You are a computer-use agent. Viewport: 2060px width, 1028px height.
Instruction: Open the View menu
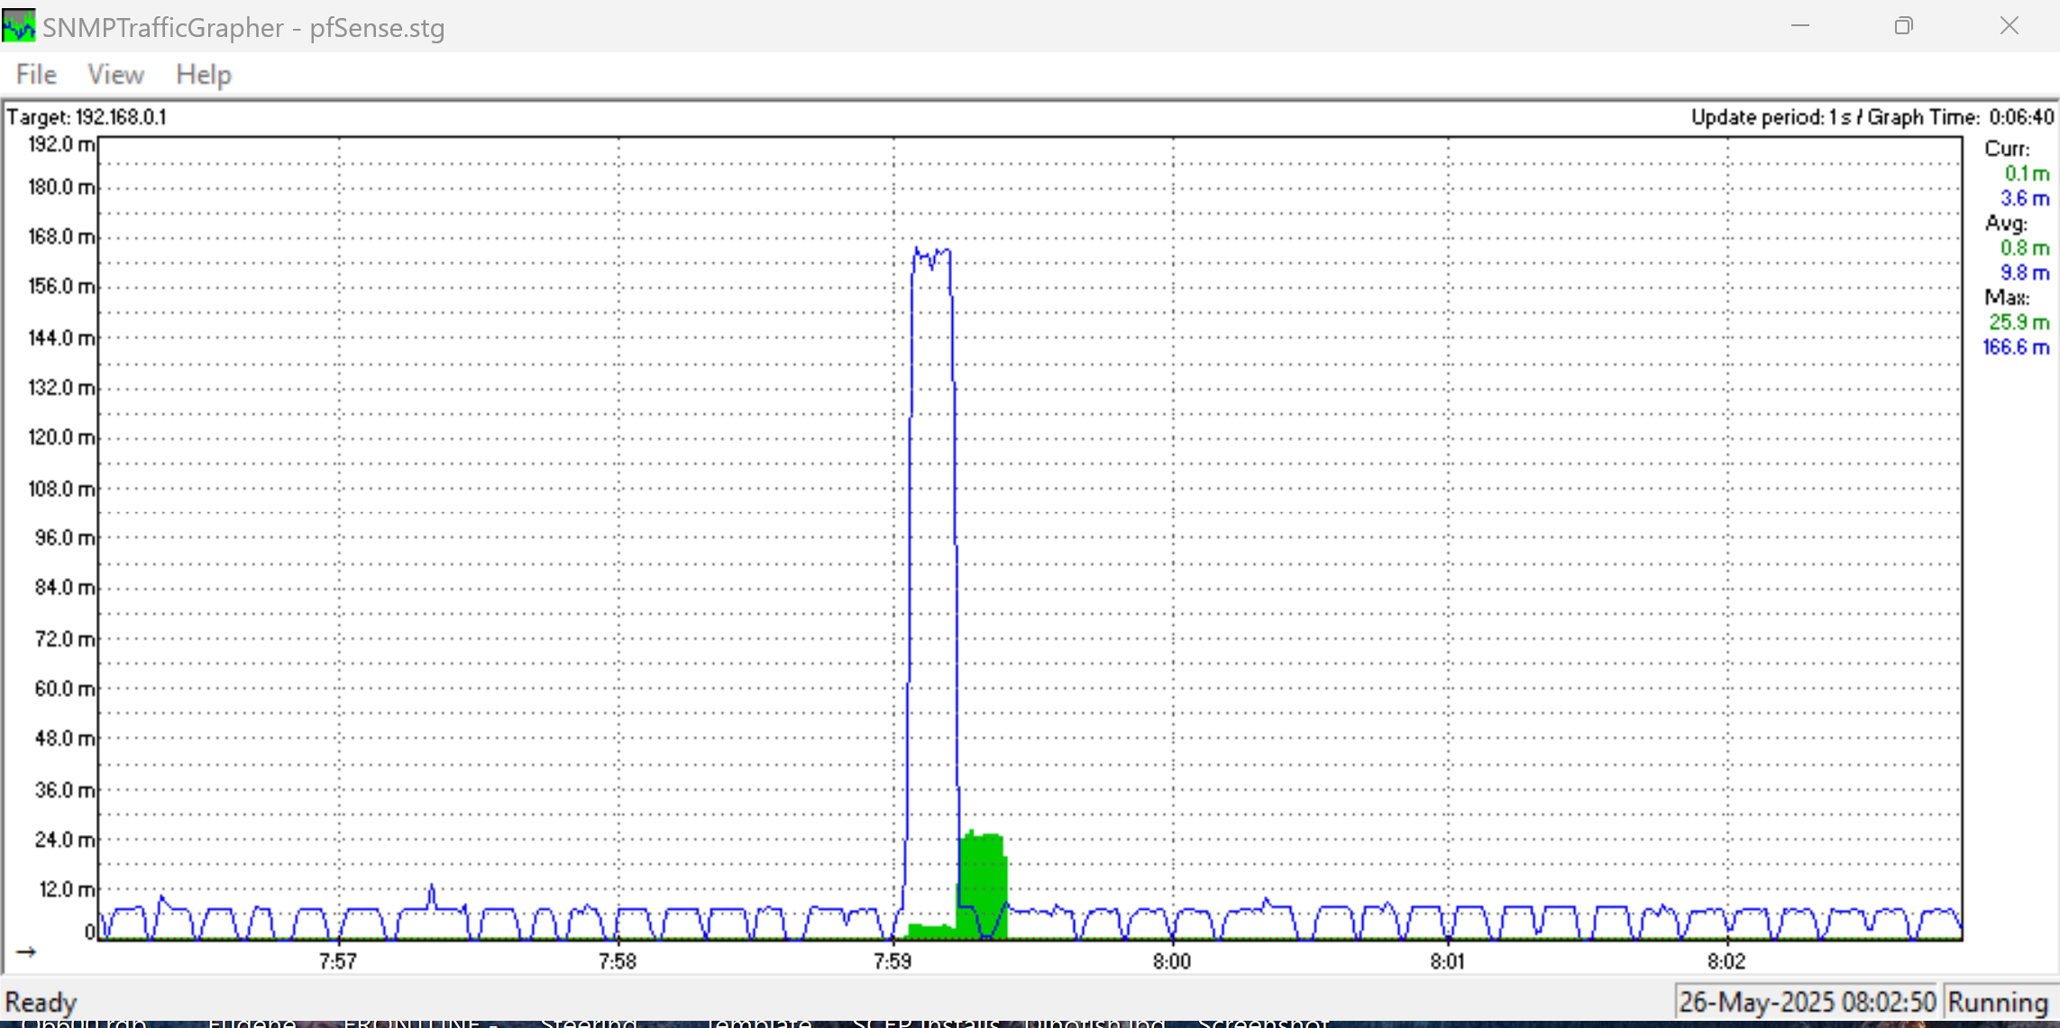click(x=115, y=75)
